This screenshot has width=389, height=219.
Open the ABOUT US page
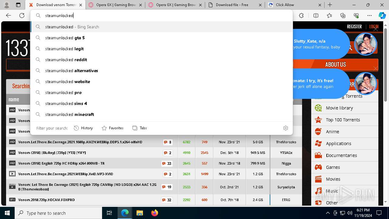[336, 64]
